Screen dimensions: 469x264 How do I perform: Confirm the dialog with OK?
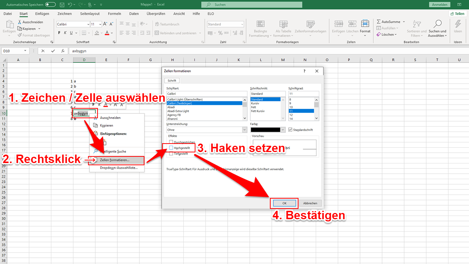pos(284,203)
